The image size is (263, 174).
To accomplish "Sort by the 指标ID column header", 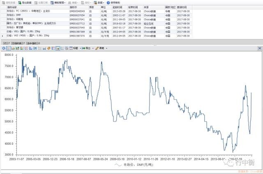I will tap(78, 7).
